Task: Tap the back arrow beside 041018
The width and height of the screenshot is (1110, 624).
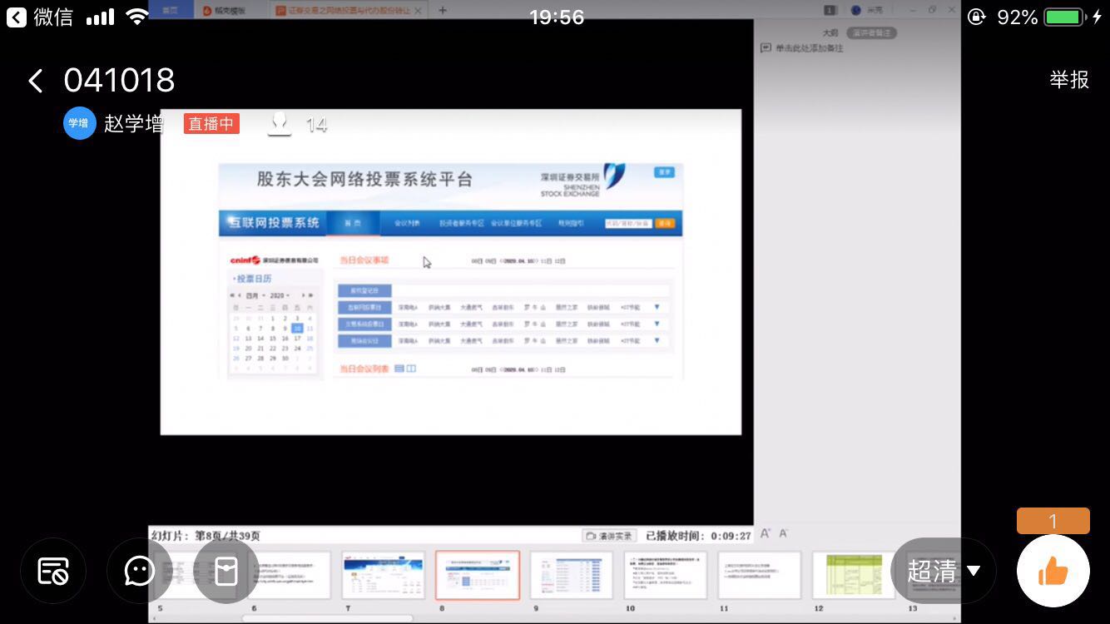Action: [x=35, y=81]
